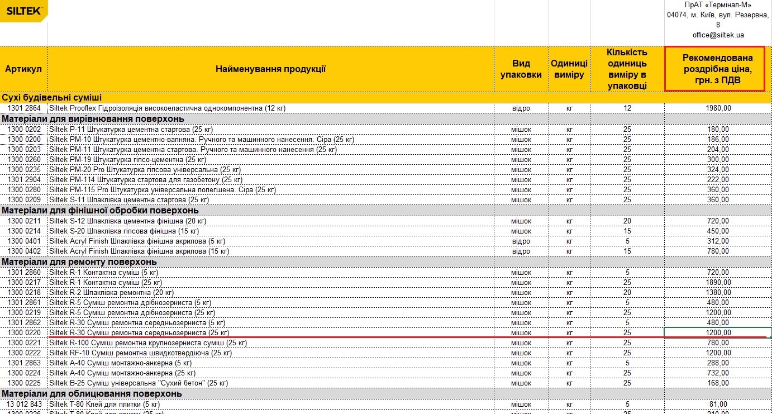Select Siltek T-80 Клей для плитки (5 кг)
Image resolution: width=772 pixels, height=414 pixels.
271,404
